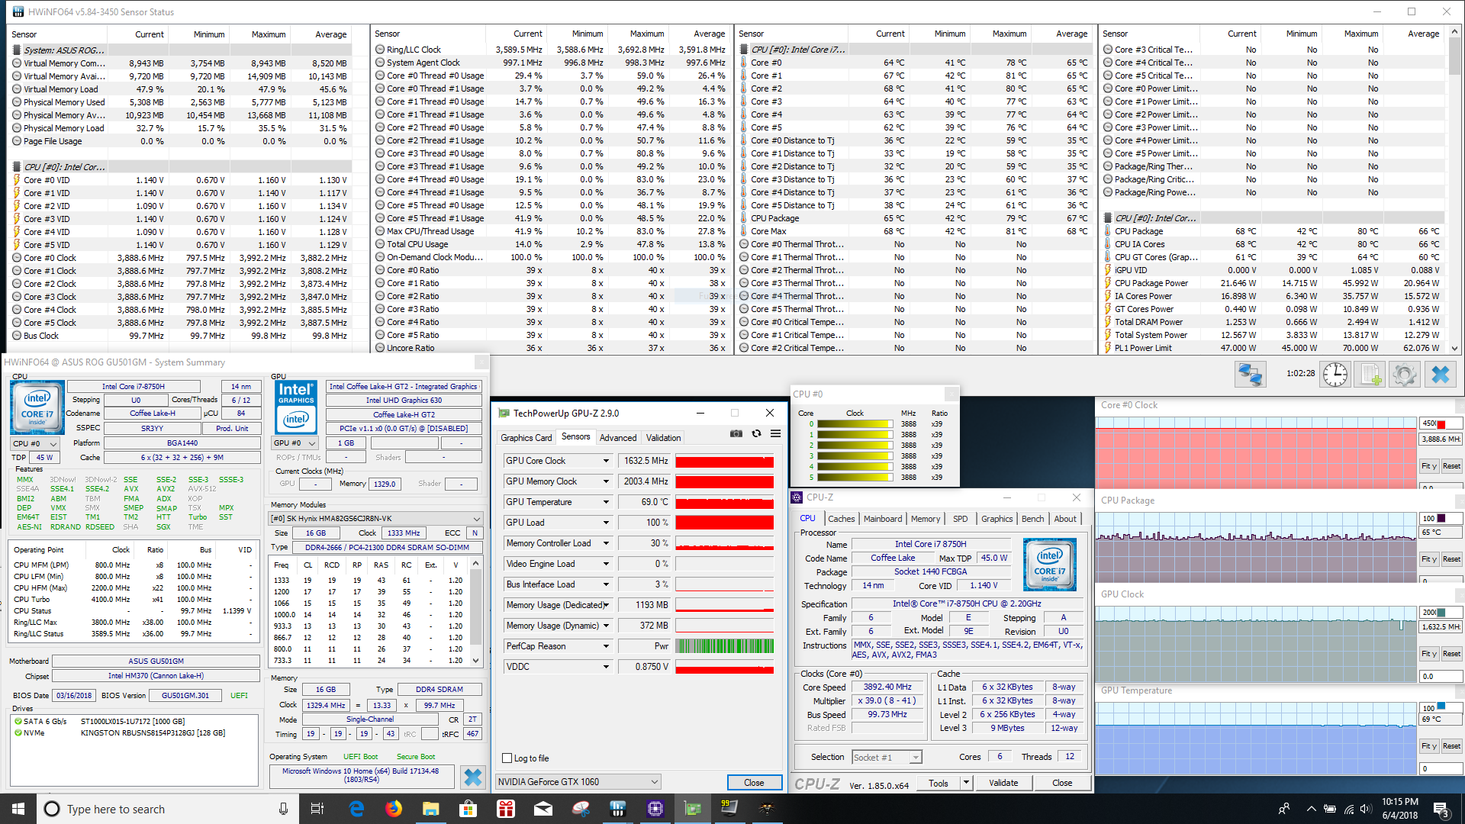
Task: Click the Intel Core i7 badge in CPU-Z
Action: [1049, 565]
